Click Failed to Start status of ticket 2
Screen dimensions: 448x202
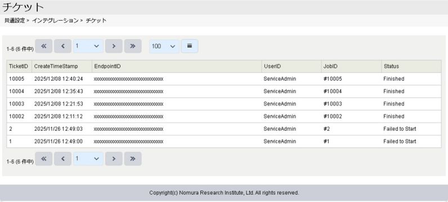(x=400, y=129)
